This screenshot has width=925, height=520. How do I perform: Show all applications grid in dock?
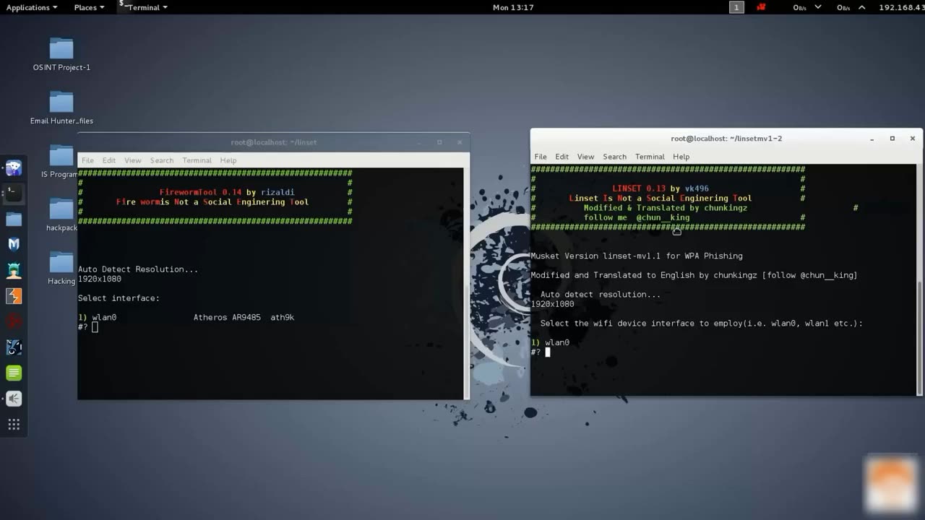click(14, 425)
